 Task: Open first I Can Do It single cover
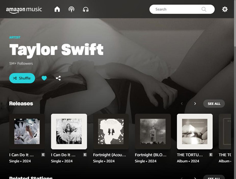click(x=27, y=131)
